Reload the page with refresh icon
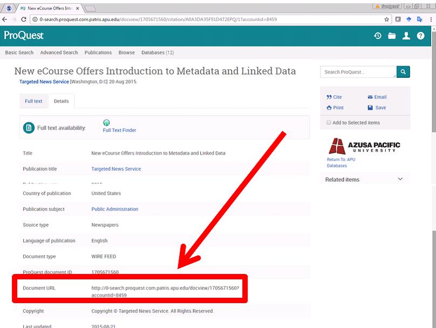This screenshot has height=328, width=436. tap(24, 19)
